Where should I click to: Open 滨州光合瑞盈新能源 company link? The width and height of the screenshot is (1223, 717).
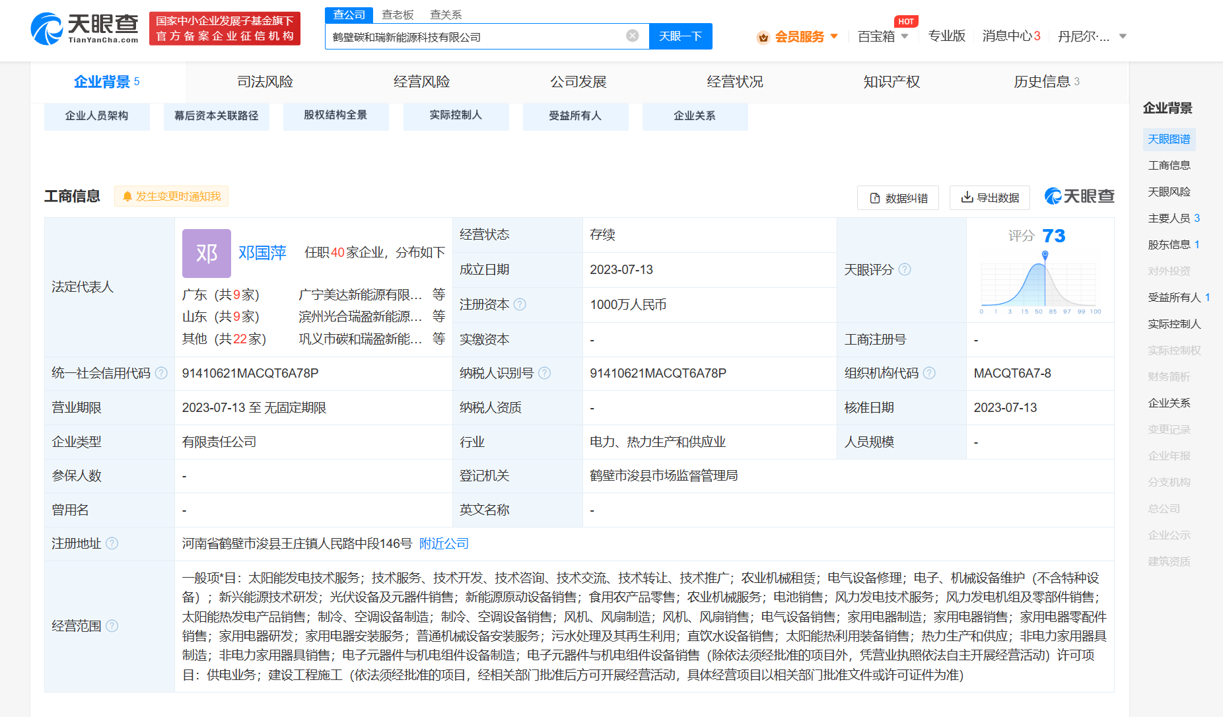[x=360, y=316]
